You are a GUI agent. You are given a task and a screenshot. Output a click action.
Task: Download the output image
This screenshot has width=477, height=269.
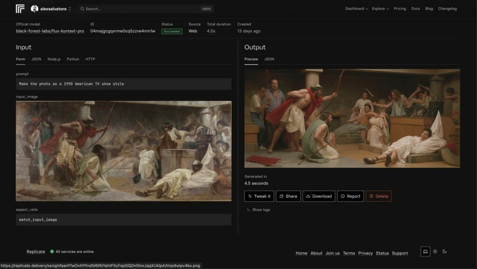[319, 196]
